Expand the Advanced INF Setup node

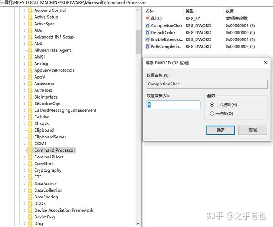pyautogui.click(x=25, y=37)
